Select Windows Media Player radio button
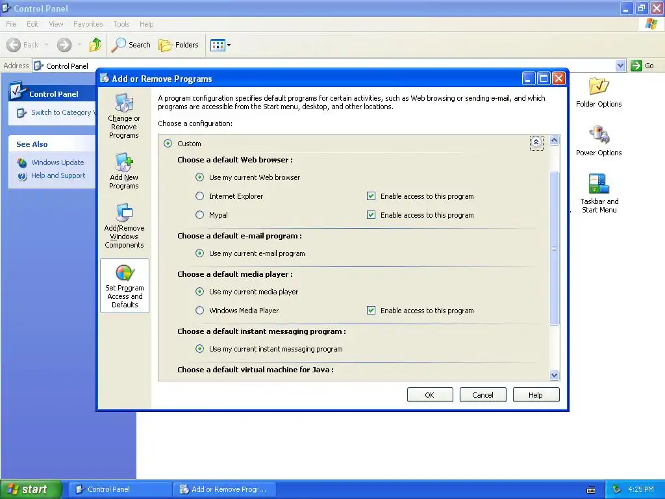This screenshot has height=499, width=665. coord(200,311)
